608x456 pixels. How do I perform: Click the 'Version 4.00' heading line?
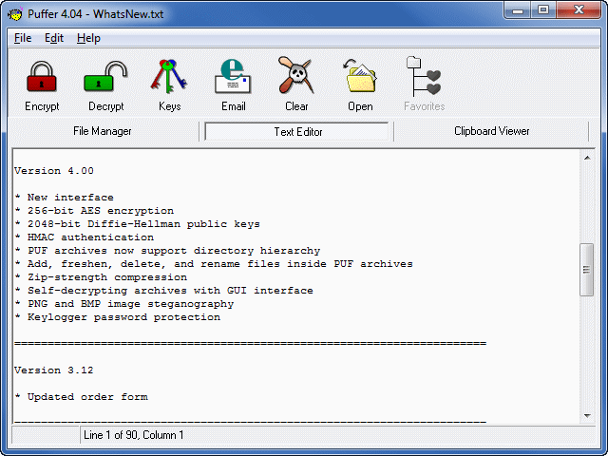point(54,171)
